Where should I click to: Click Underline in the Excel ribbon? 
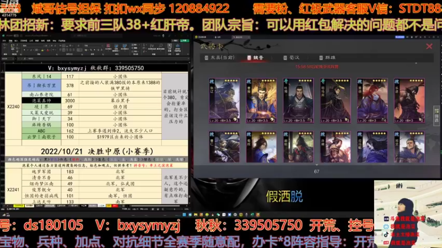31,50
